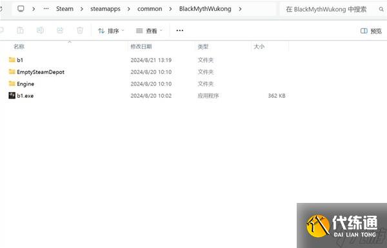Select the b1.exe application icon
Image resolution: width=387 pixels, height=248 pixels.
12,95
